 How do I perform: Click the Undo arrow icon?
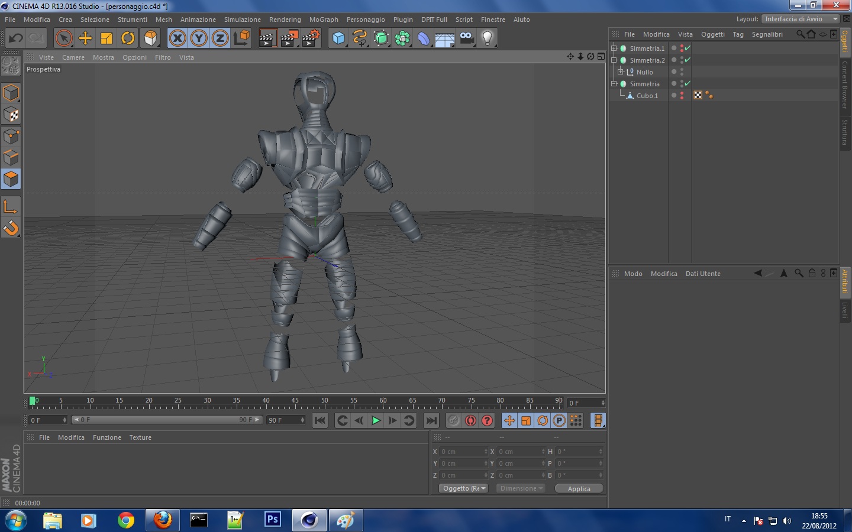coord(15,38)
